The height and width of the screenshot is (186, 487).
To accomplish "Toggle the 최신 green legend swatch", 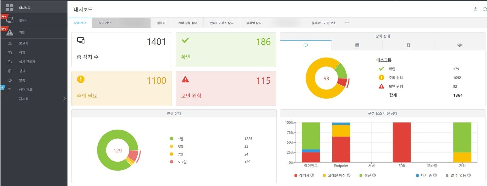I will [x=361, y=176].
